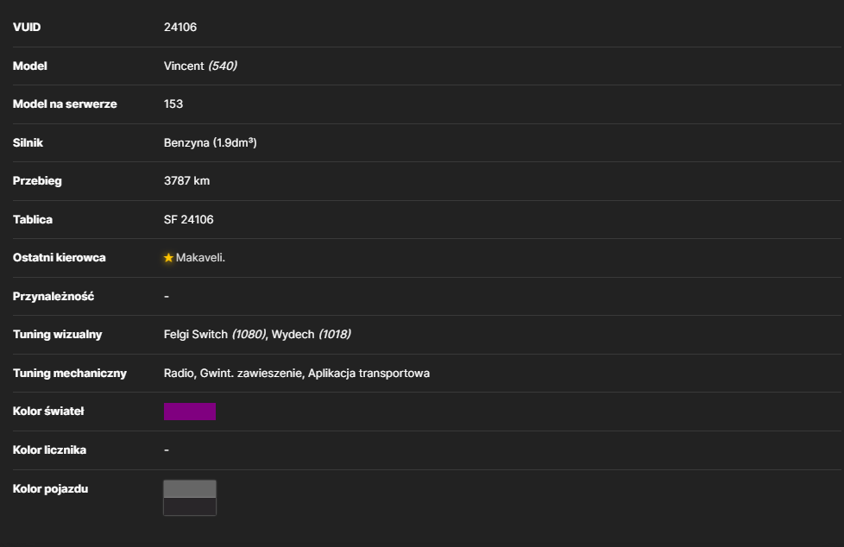Screen dimensions: 844x547
Task: Click the Benzyna (1.9dm³) engine value
Action: coord(210,142)
